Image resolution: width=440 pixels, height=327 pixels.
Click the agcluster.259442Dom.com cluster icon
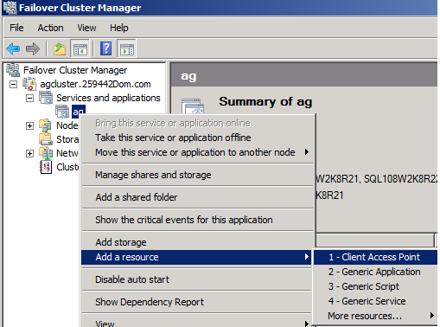(29, 84)
